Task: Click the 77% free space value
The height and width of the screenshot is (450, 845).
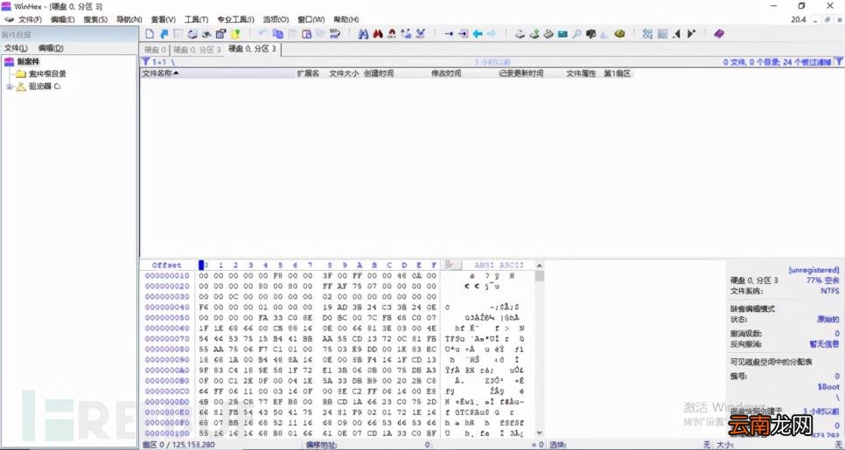Action: pos(823,280)
